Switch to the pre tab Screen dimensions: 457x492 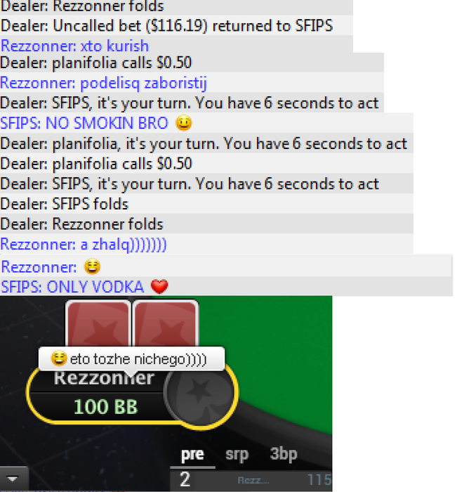[x=192, y=454]
